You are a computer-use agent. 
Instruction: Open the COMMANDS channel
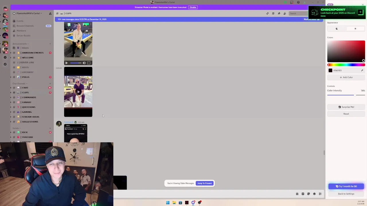pyautogui.click(x=32, y=97)
